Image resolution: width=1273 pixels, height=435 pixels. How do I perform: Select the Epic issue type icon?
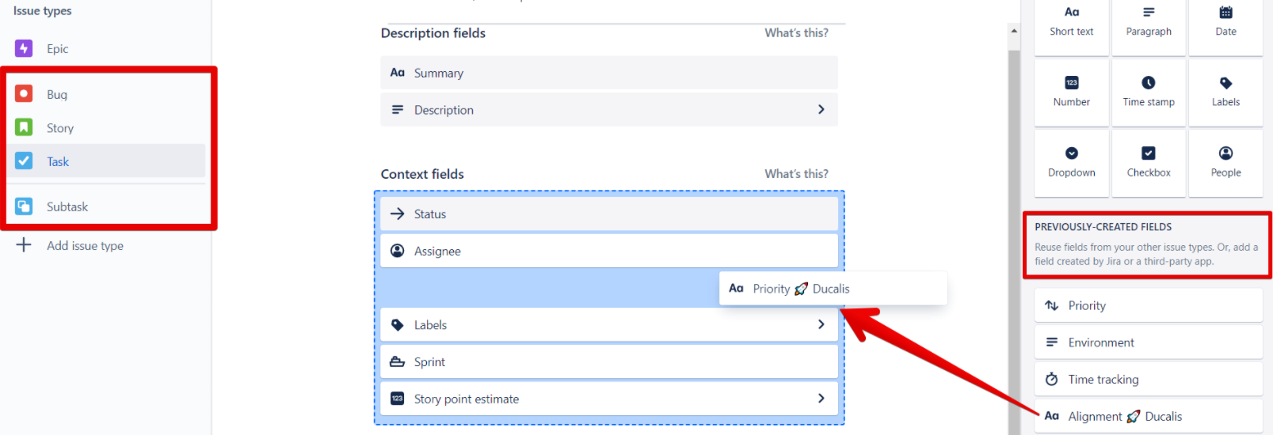24,48
